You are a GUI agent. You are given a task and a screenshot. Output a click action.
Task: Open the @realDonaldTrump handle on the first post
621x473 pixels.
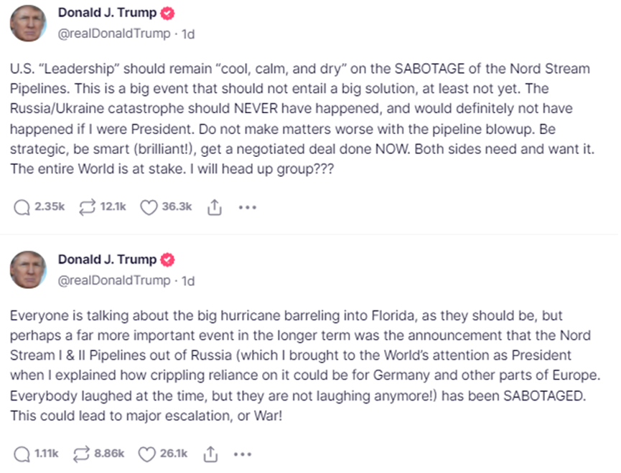(x=113, y=33)
